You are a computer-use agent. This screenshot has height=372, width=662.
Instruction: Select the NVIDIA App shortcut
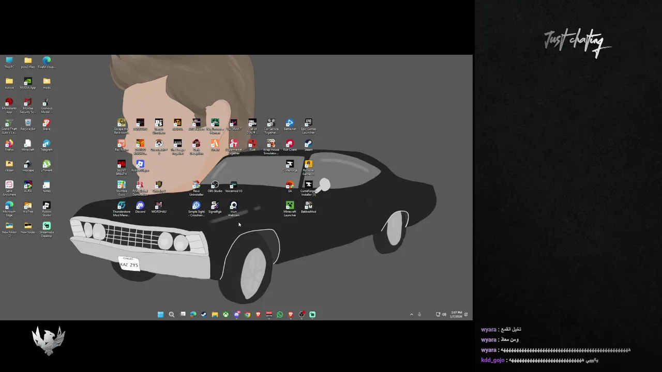(x=28, y=83)
